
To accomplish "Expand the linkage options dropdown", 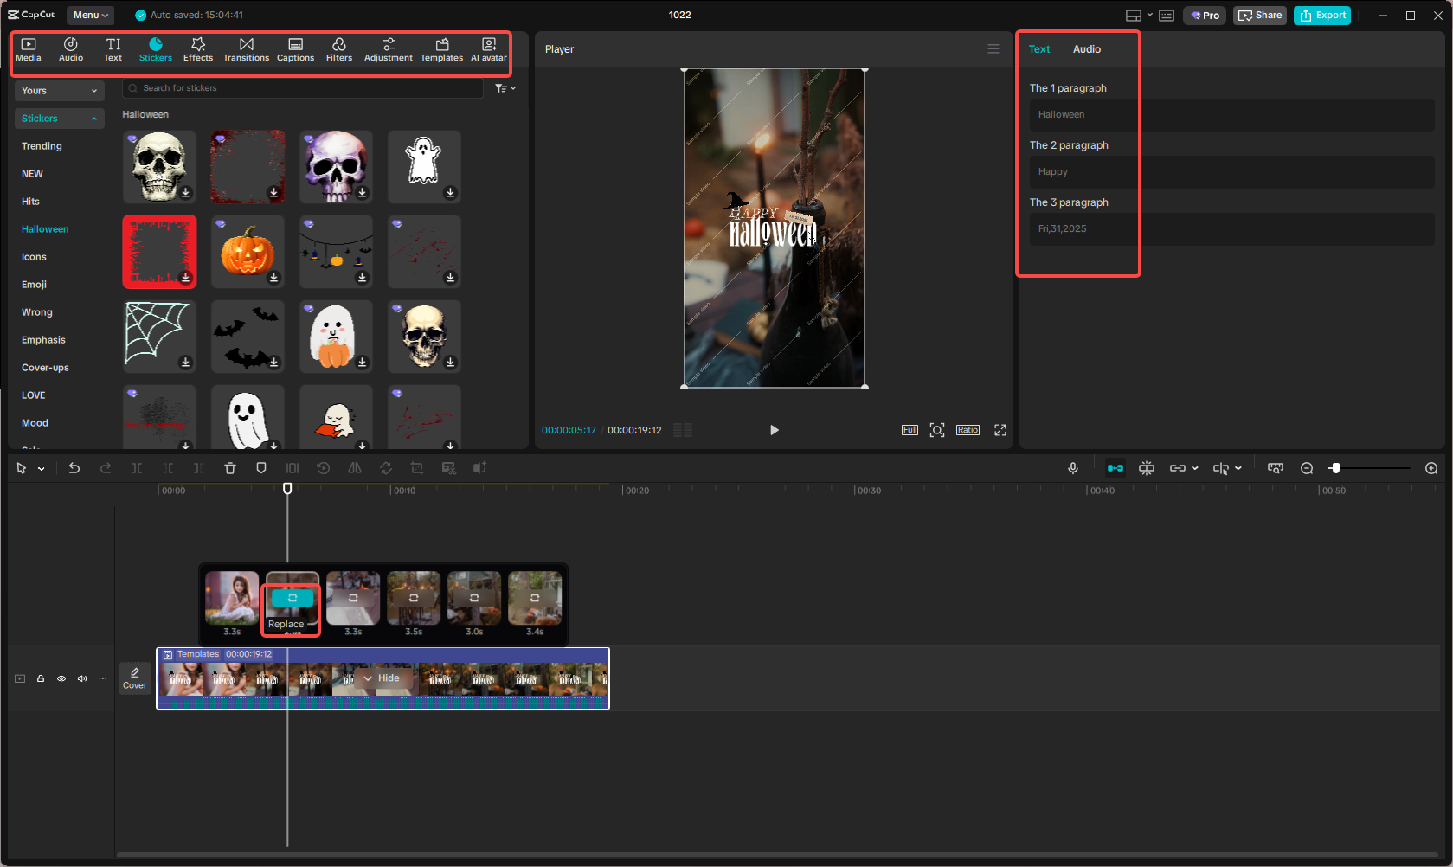I will 1194,468.
